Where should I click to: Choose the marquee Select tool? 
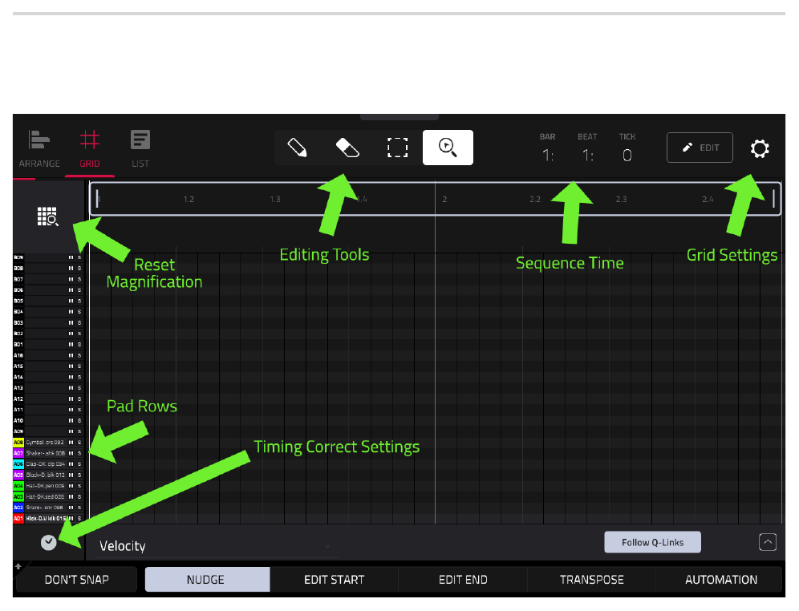pyautogui.click(x=397, y=148)
